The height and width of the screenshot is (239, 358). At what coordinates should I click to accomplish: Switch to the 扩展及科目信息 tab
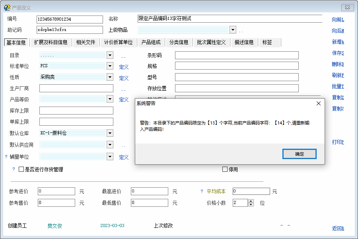point(51,43)
